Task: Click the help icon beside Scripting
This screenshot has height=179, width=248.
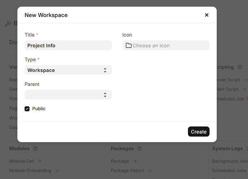Action: [240, 67]
